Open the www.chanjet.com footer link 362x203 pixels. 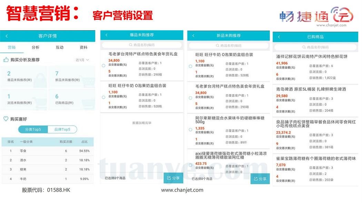click(182, 190)
